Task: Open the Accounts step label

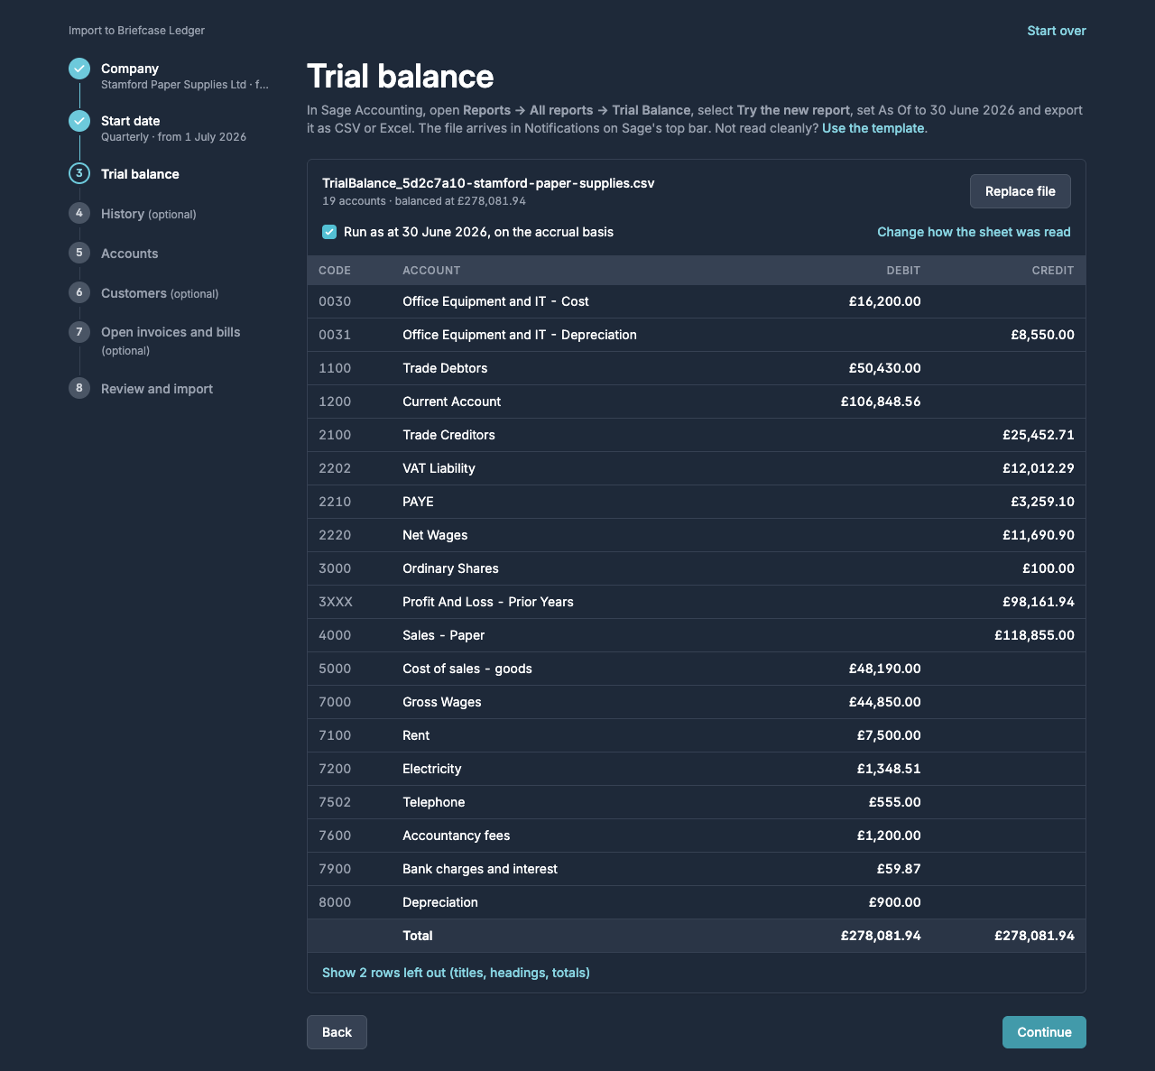Action: tap(130, 254)
